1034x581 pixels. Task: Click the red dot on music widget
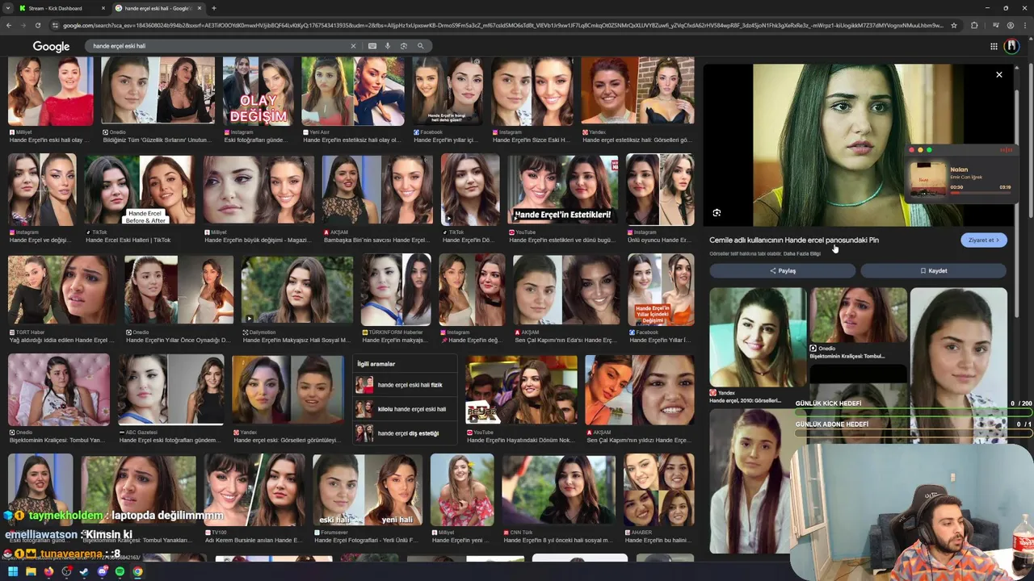coord(912,150)
